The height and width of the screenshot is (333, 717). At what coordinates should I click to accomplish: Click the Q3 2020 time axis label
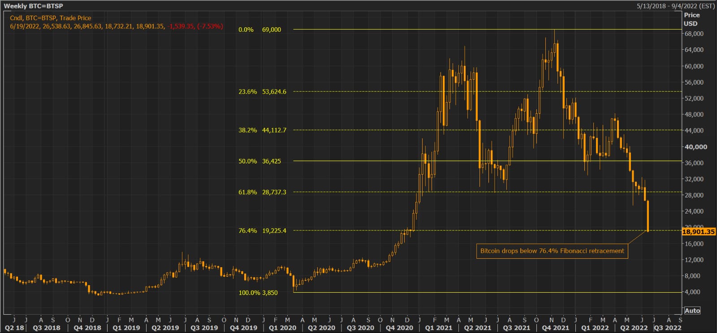(x=360, y=328)
